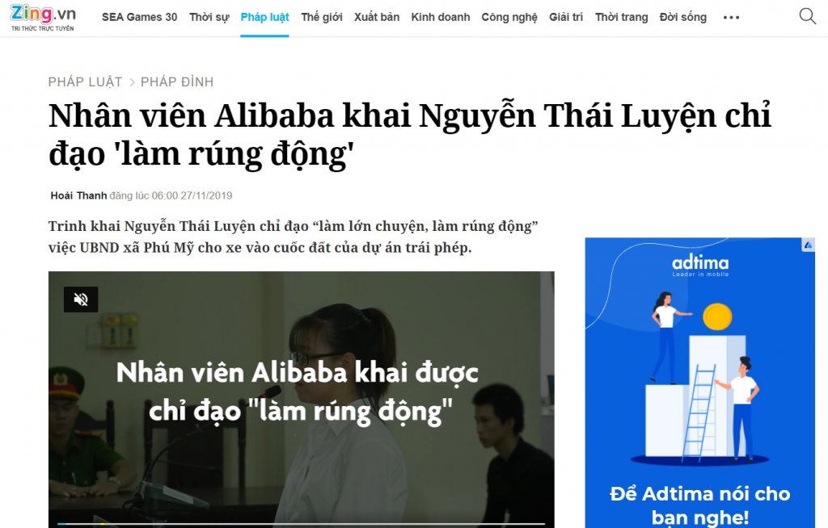Open the SEA Games 30 section
The width and height of the screenshot is (828, 528).
coord(139,18)
